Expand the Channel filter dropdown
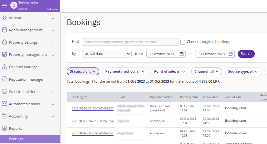This screenshot has height=144, width=267. pos(206,71)
